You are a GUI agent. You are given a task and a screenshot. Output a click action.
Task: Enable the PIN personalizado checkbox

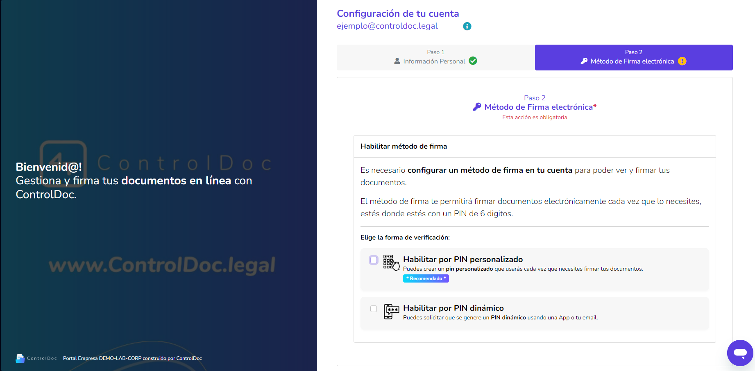(374, 260)
